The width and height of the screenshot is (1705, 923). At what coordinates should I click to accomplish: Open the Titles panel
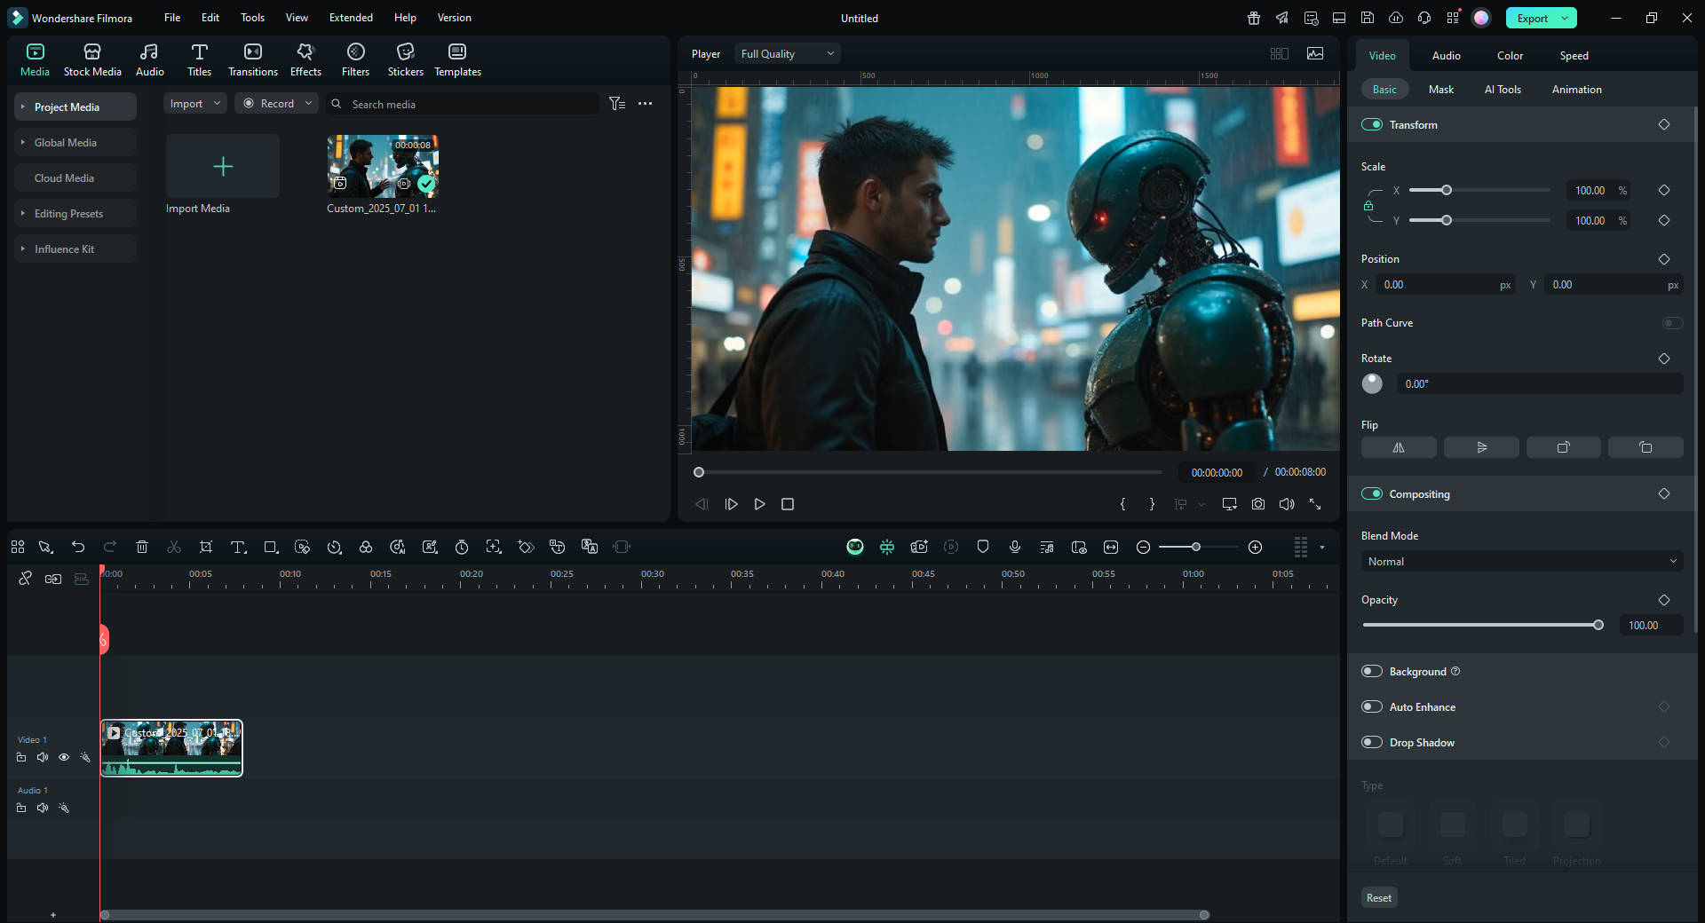199,59
